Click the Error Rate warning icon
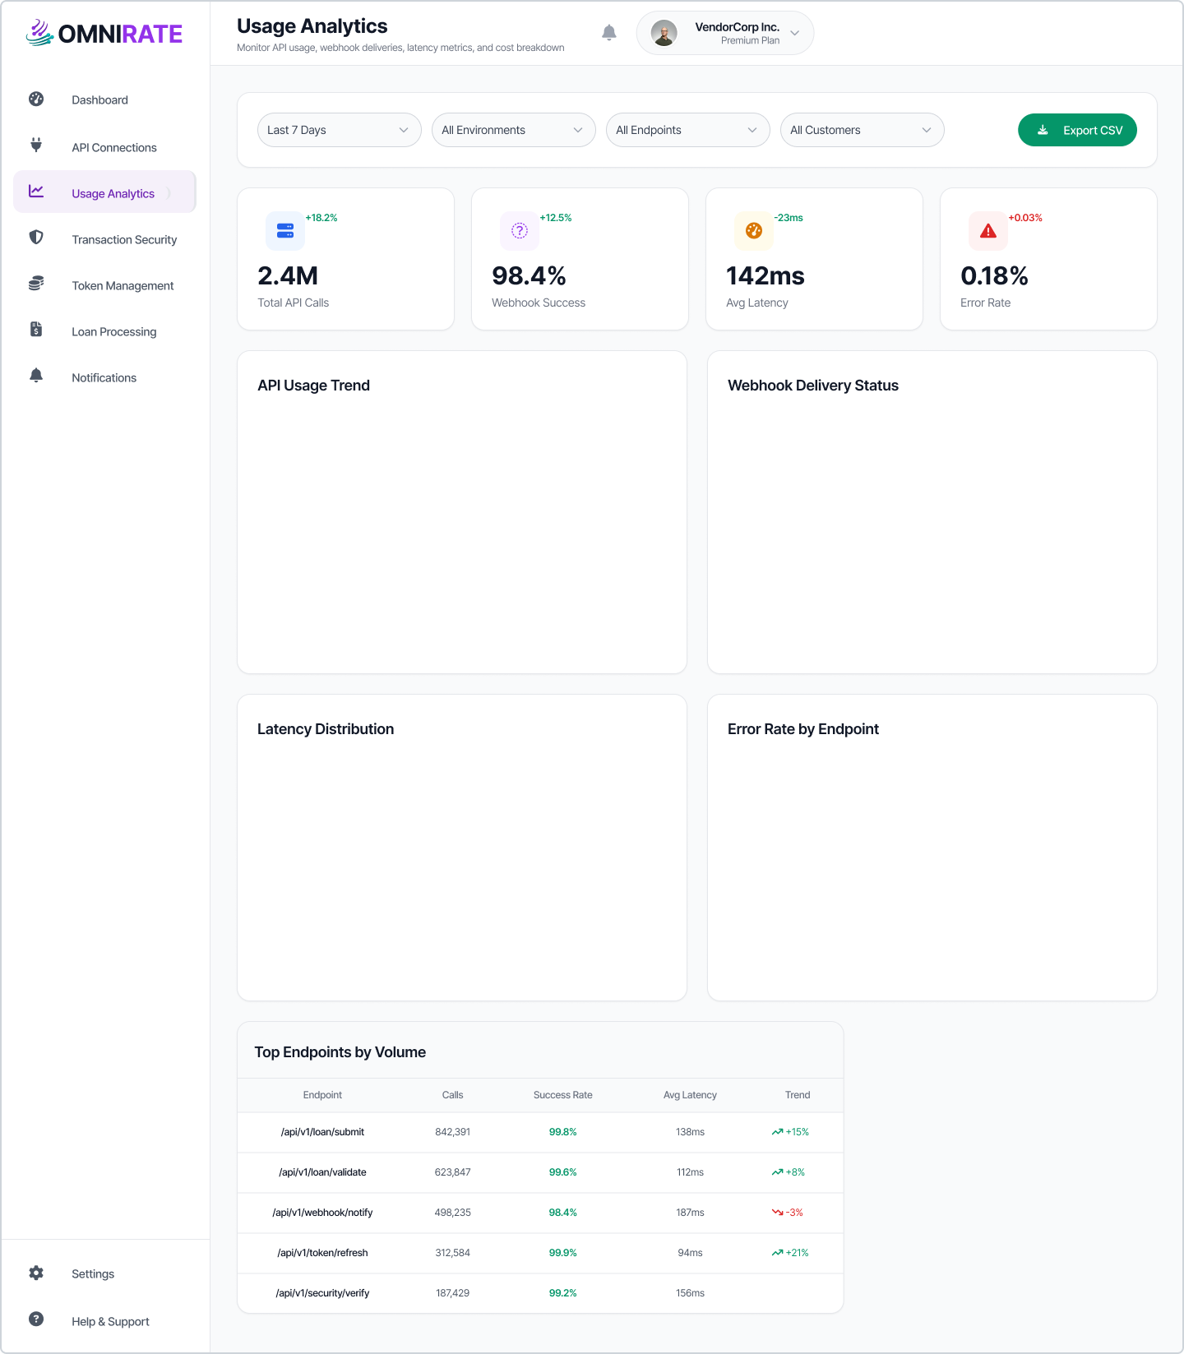1184x1354 pixels. (x=988, y=231)
